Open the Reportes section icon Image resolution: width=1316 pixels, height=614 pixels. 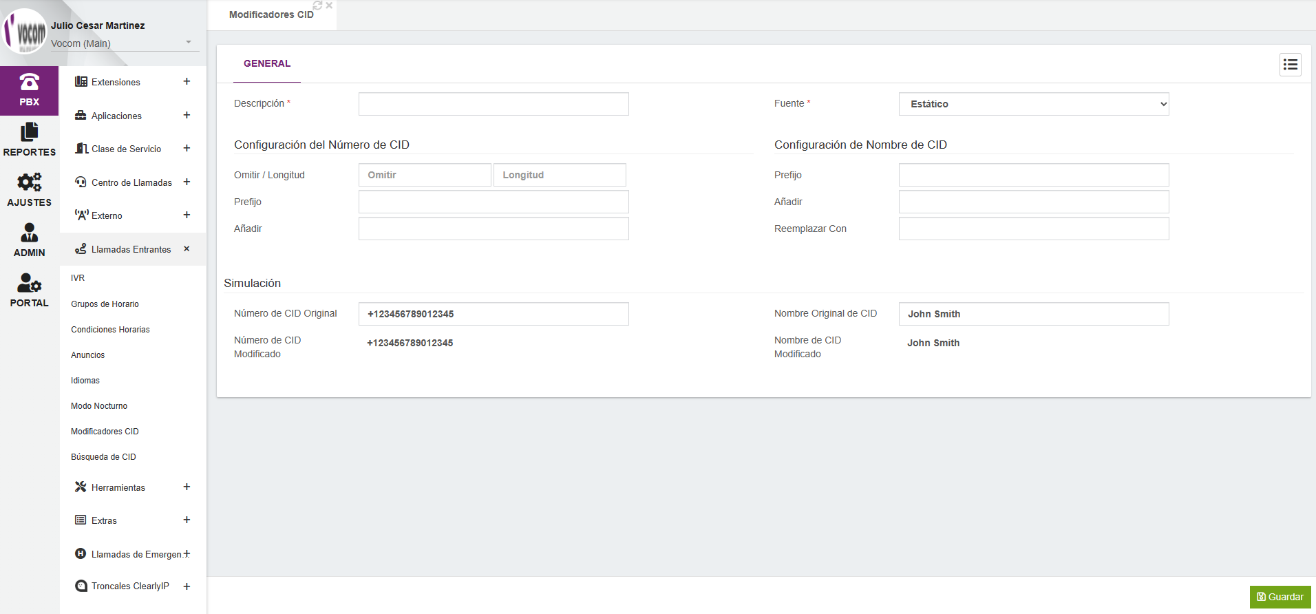(29, 132)
